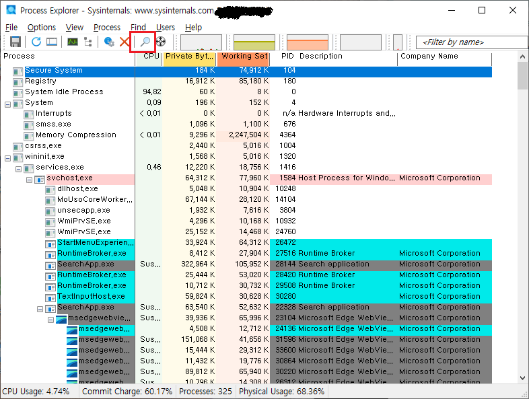Image resolution: width=529 pixels, height=399 pixels.
Task: Click the Commit Charge status bar entry
Action: tap(127, 392)
